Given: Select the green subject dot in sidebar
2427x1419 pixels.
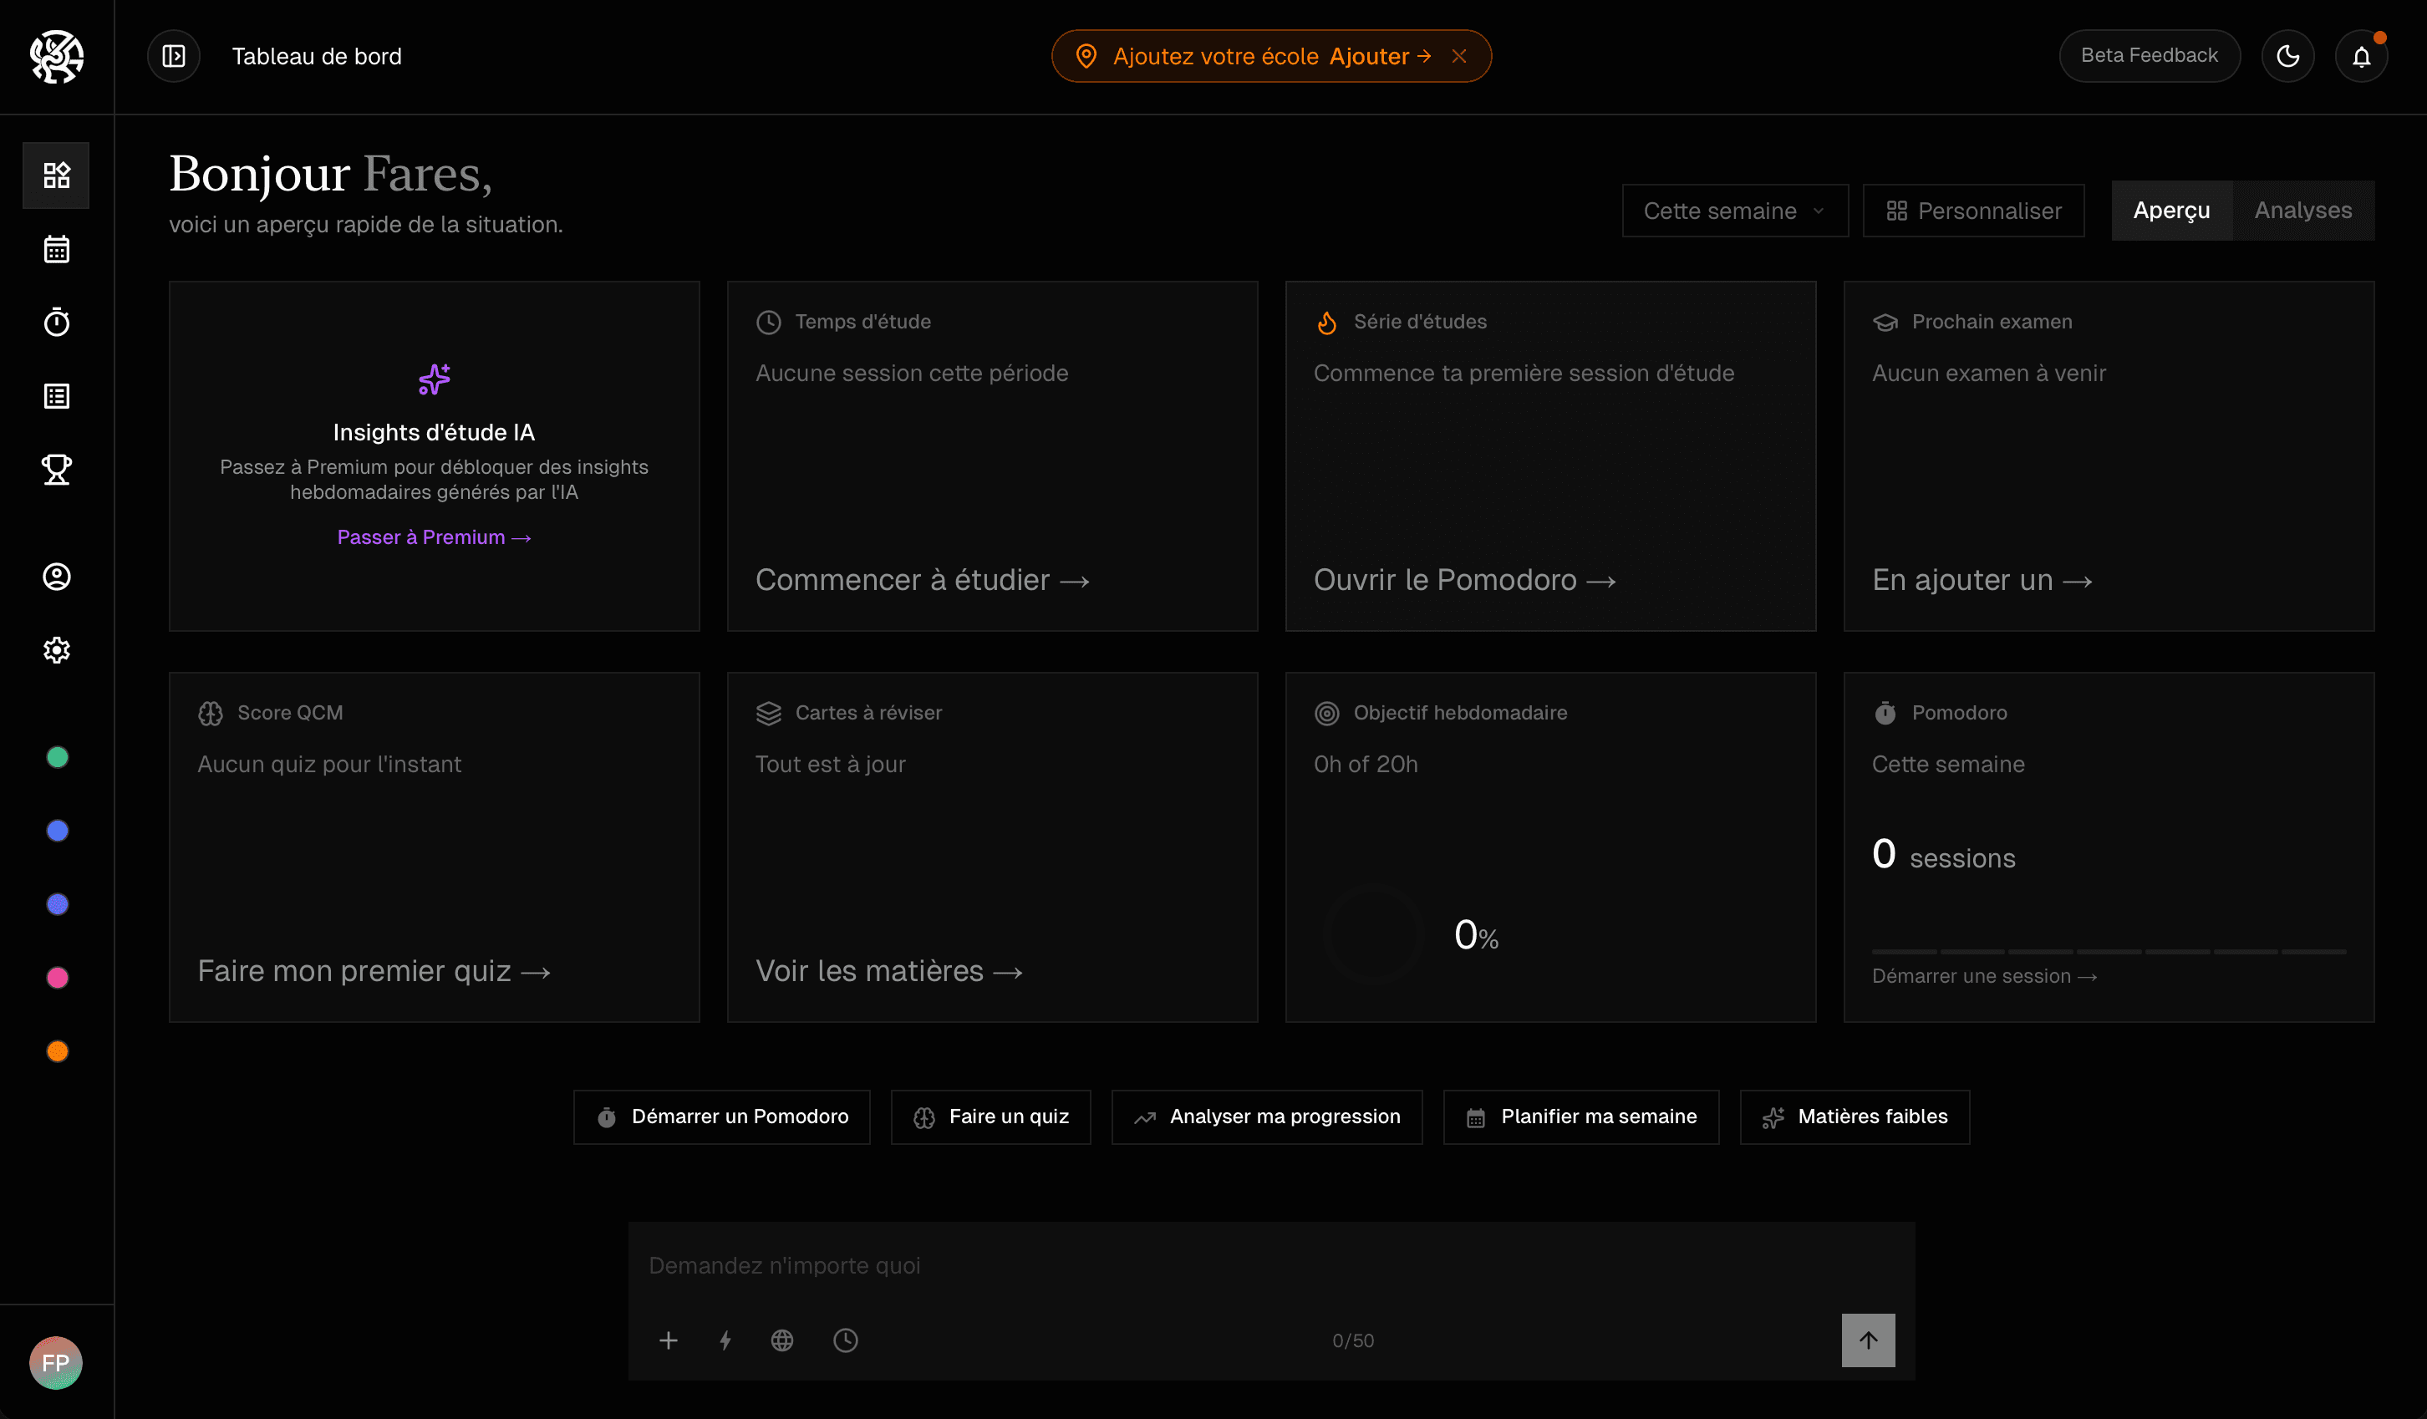Looking at the screenshot, I should [x=57, y=757].
